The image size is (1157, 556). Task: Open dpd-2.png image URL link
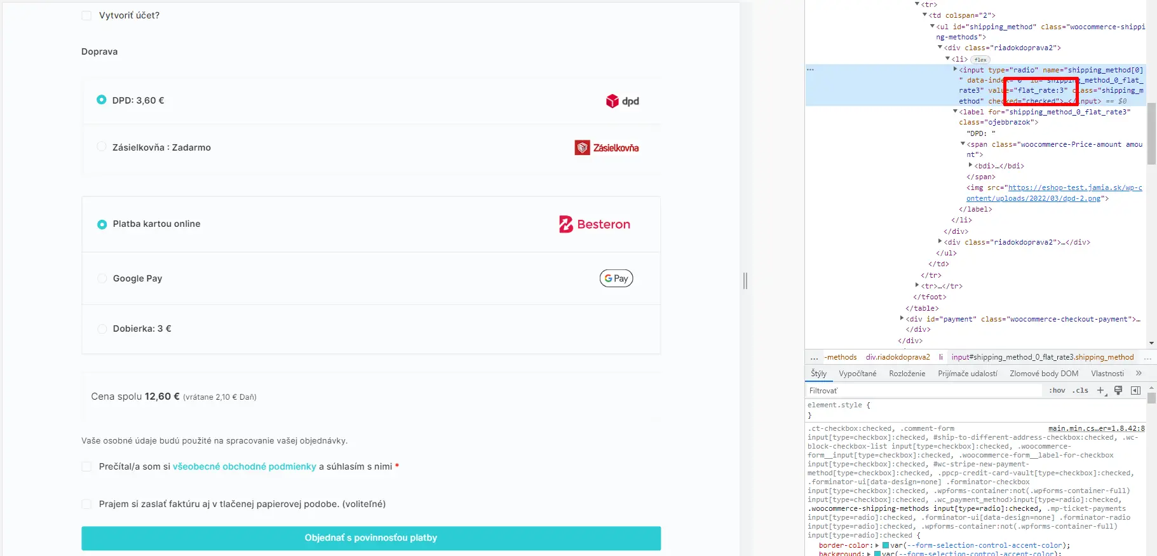tap(1054, 193)
